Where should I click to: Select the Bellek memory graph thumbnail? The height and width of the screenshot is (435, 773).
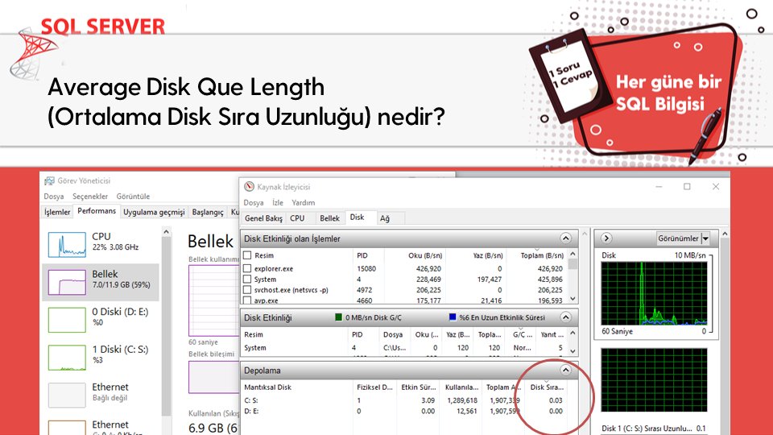click(67, 282)
